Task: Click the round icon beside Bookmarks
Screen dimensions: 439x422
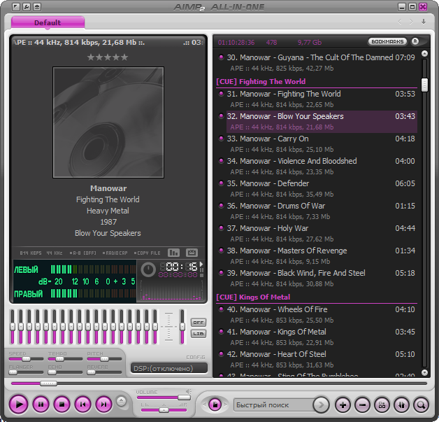Action: click(415, 41)
